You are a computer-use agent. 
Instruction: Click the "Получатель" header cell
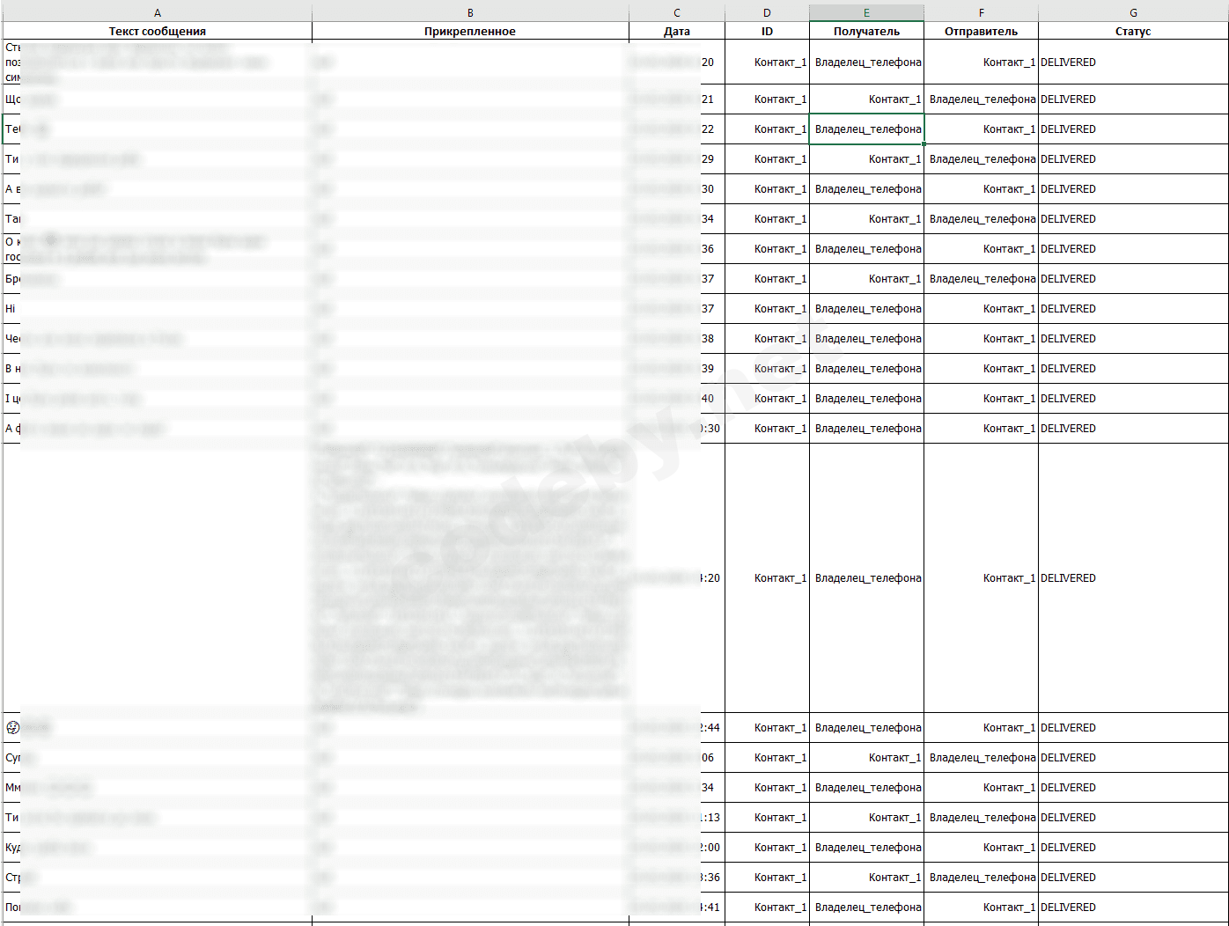click(x=866, y=31)
